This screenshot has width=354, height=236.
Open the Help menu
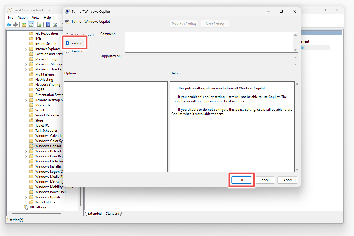(47, 18)
